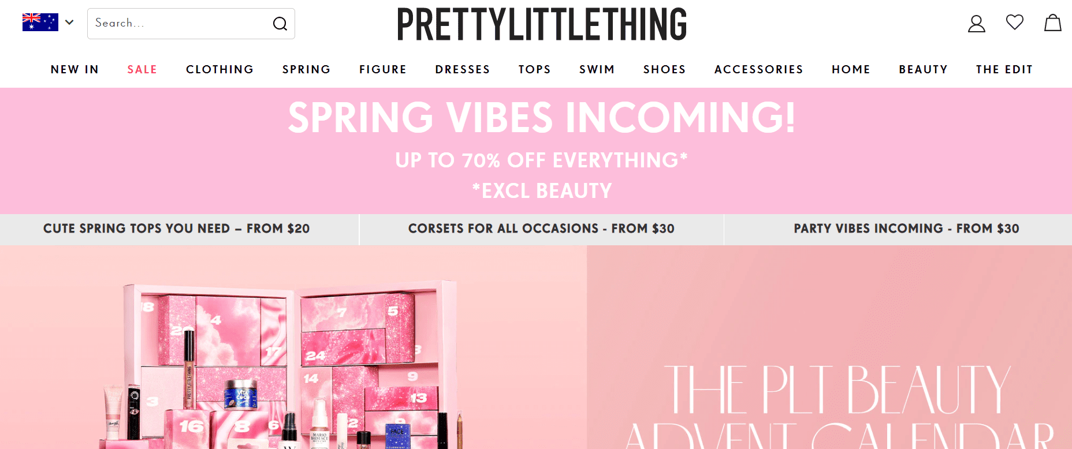Select DRESSES in navigation bar
The width and height of the screenshot is (1072, 449).
(x=463, y=69)
